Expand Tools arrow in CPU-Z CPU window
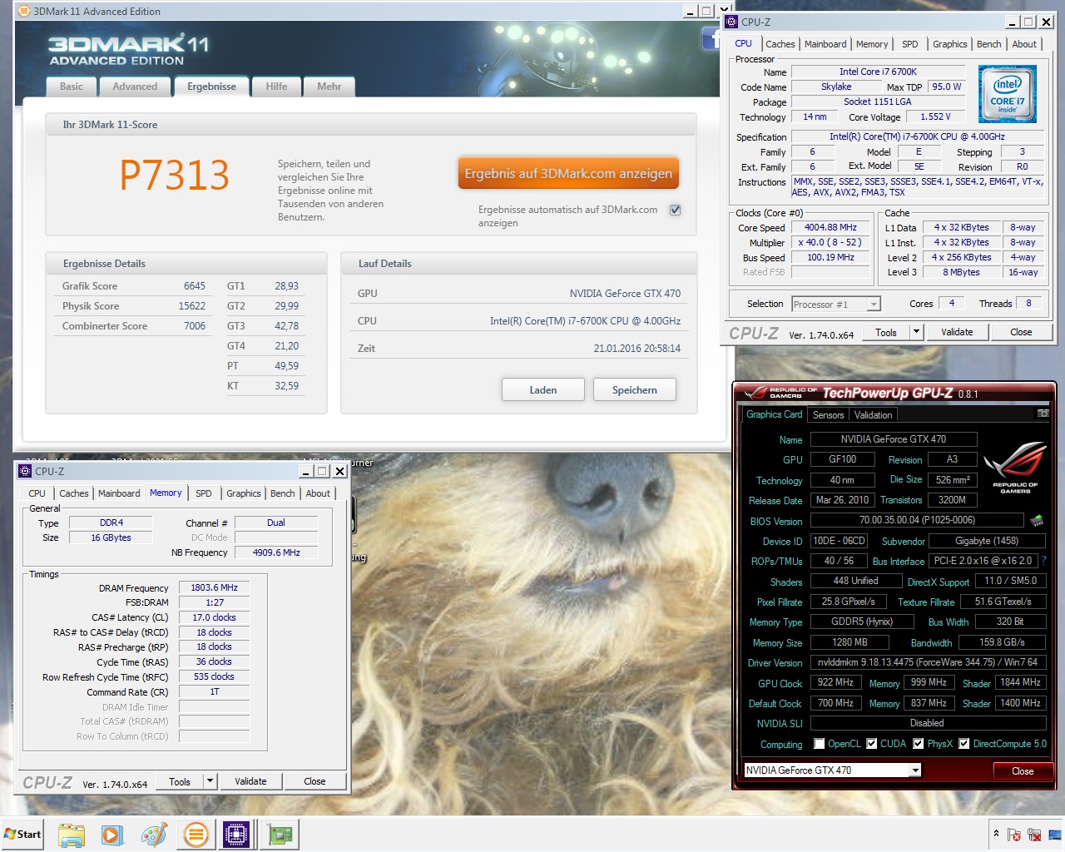Screen dimensions: 1065x852 coord(916,332)
